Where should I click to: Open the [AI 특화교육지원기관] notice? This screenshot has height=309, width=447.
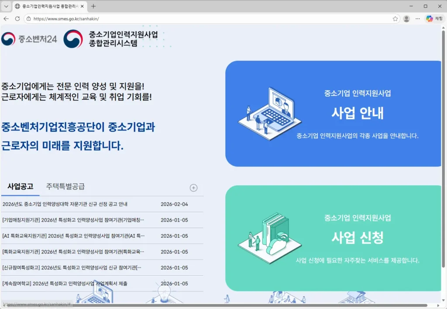coord(73,236)
